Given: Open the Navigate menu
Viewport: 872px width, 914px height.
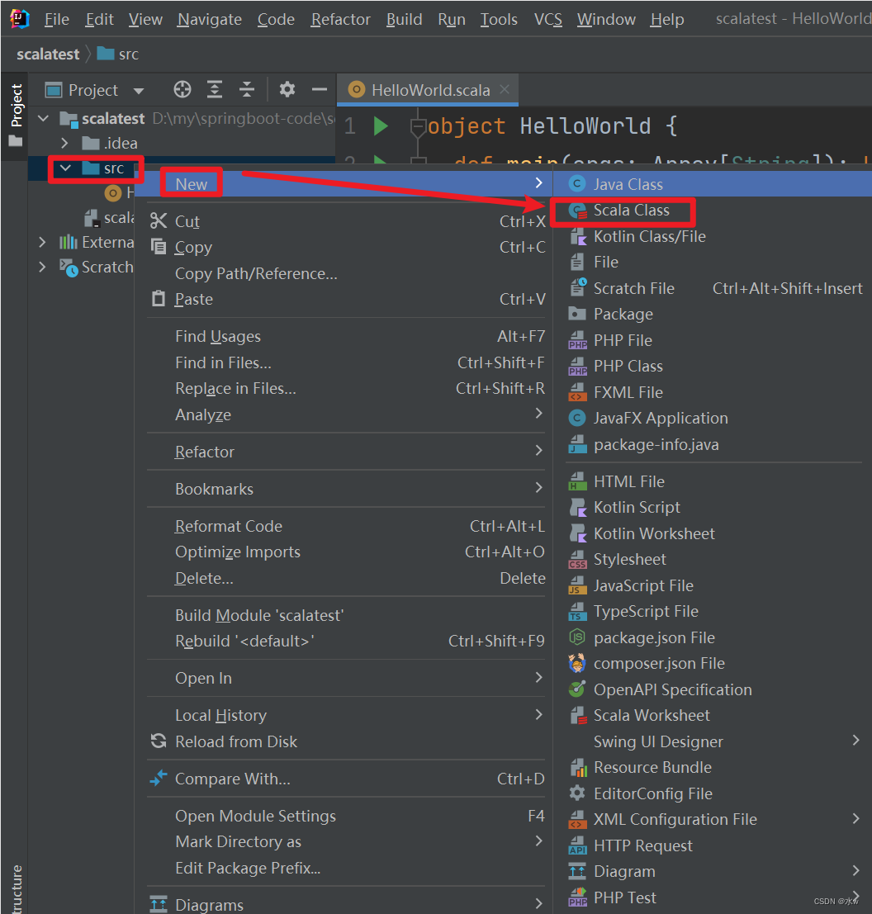Looking at the screenshot, I should click(x=209, y=19).
